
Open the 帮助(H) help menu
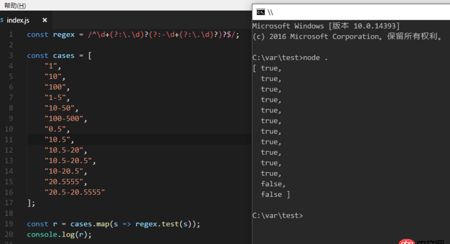[15, 5]
